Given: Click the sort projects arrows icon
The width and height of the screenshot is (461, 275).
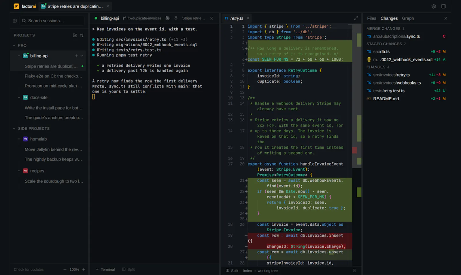Looking at the screenshot, I should pos(82,35).
